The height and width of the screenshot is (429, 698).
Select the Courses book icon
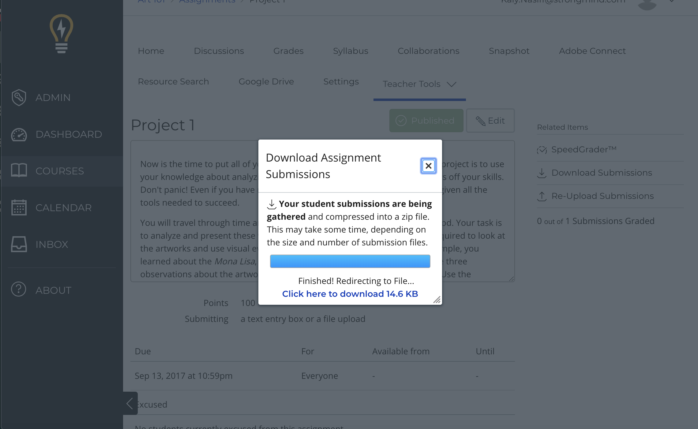pos(19,170)
